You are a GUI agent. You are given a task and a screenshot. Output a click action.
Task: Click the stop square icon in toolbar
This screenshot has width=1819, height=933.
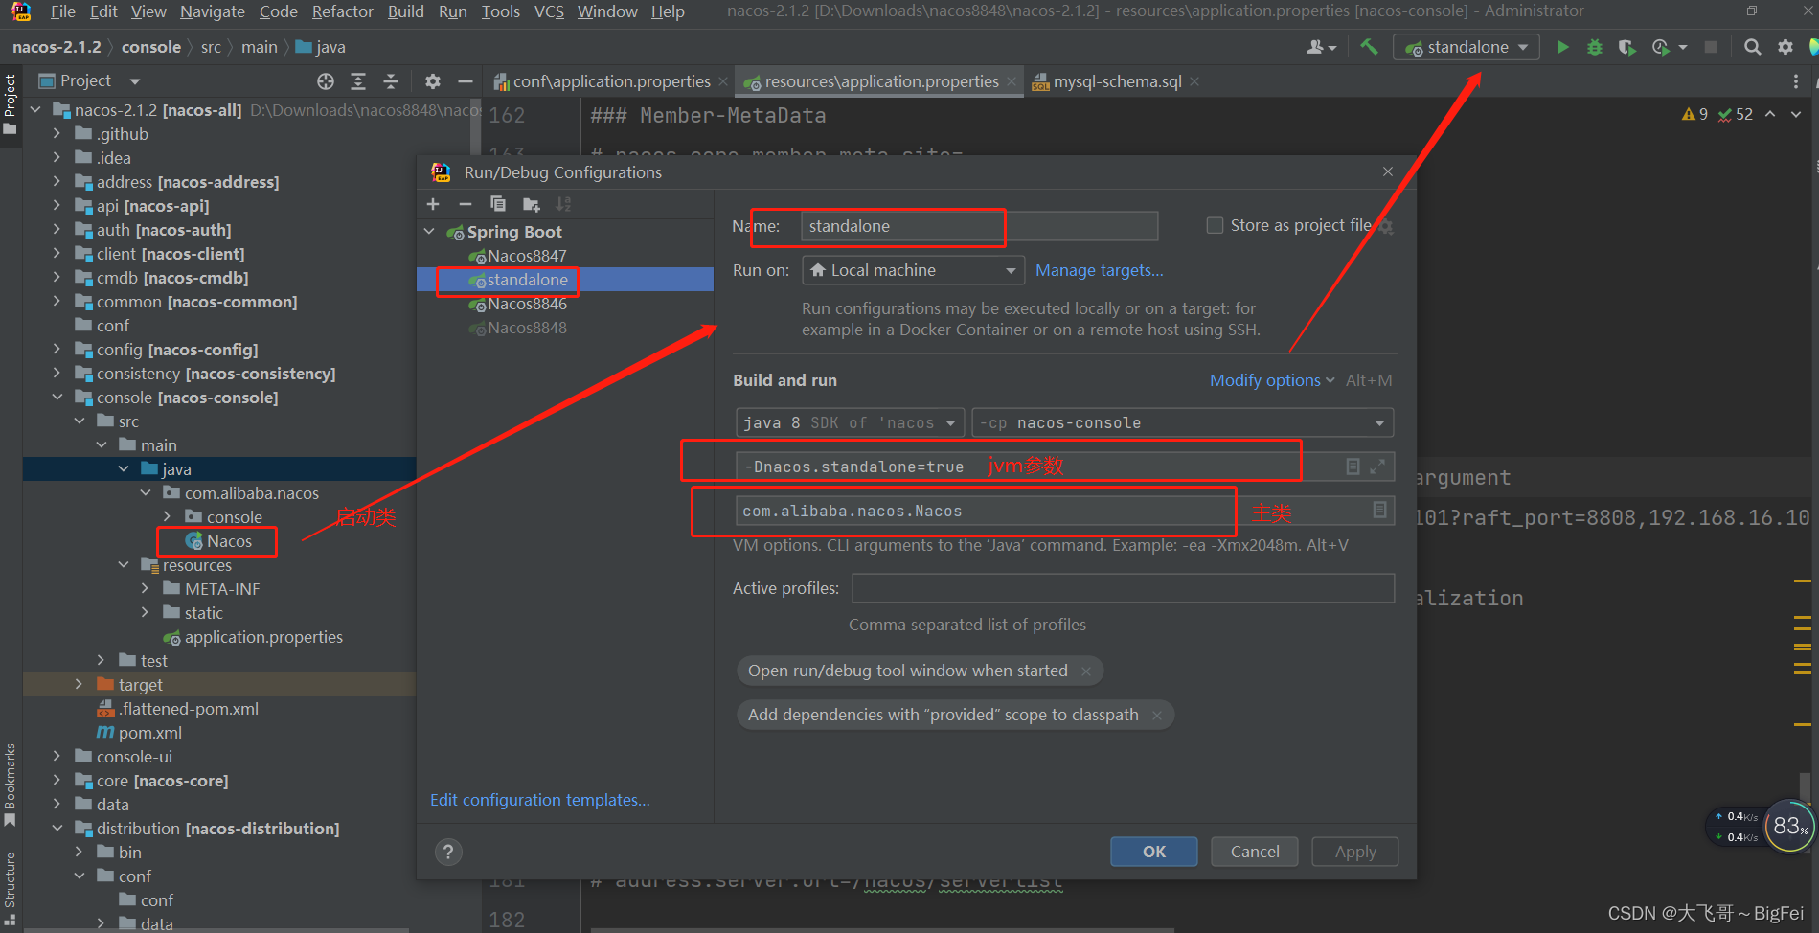[x=1711, y=47]
